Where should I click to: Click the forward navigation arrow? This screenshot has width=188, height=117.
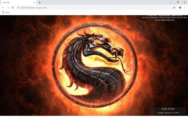tap(8, 8)
